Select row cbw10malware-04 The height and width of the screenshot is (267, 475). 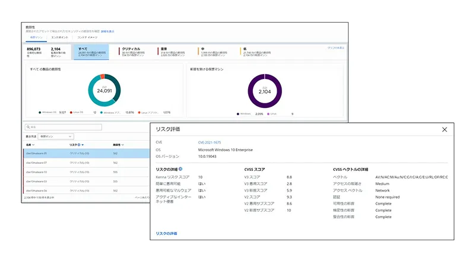click(x=86, y=190)
